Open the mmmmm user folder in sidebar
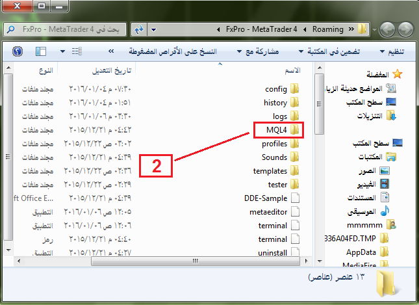419x305 pixels. tap(372, 225)
